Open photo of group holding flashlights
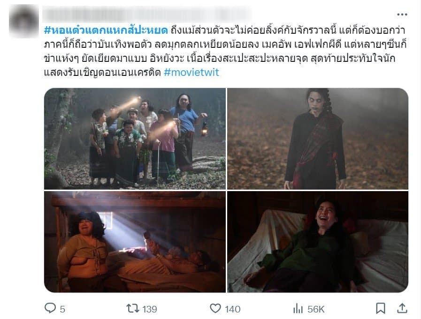This screenshot has width=421, height=319. click(135, 139)
